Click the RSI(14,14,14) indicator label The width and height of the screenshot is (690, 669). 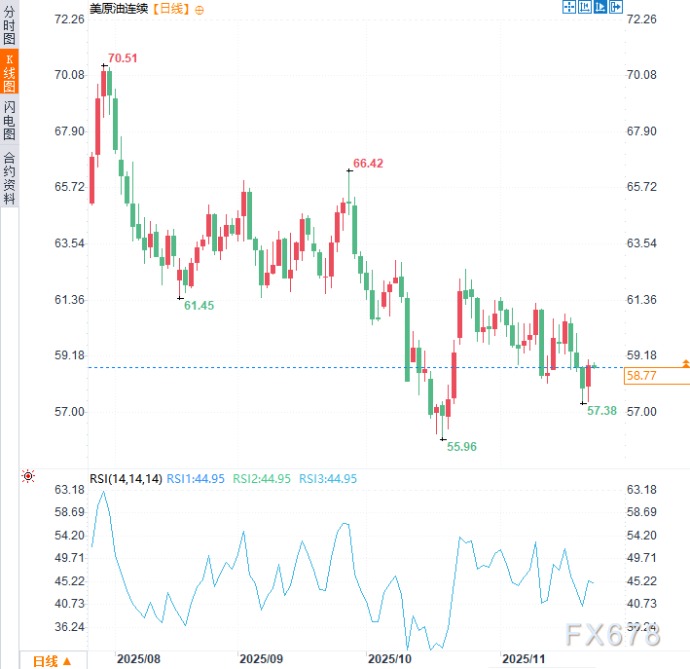pyautogui.click(x=125, y=478)
